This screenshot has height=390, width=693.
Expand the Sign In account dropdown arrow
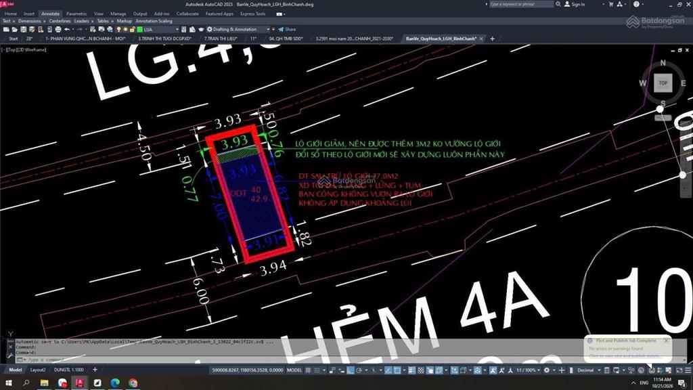click(603, 5)
